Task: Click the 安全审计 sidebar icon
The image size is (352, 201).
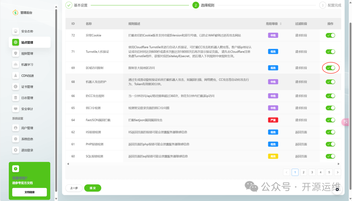Action: [15, 109]
